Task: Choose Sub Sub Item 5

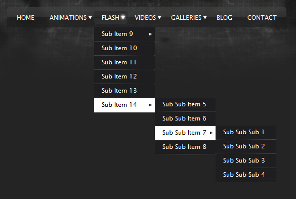Action: (x=185, y=104)
